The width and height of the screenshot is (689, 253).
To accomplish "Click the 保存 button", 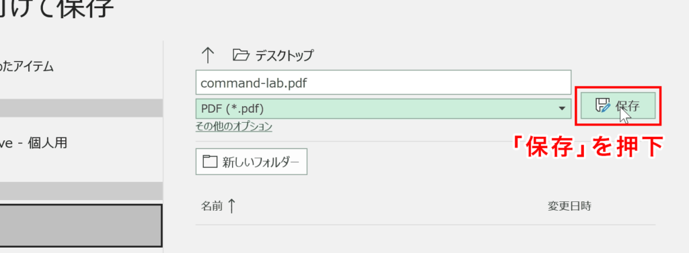I will [618, 105].
